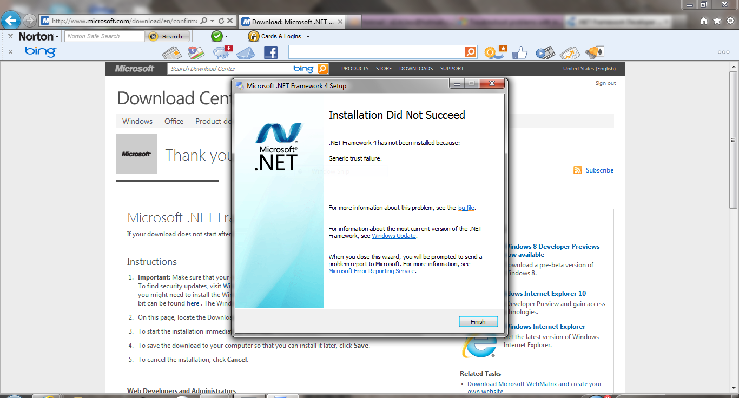Click the Bing logo on the toolbar
The image size is (739, 398).
(x=41, y=52)
